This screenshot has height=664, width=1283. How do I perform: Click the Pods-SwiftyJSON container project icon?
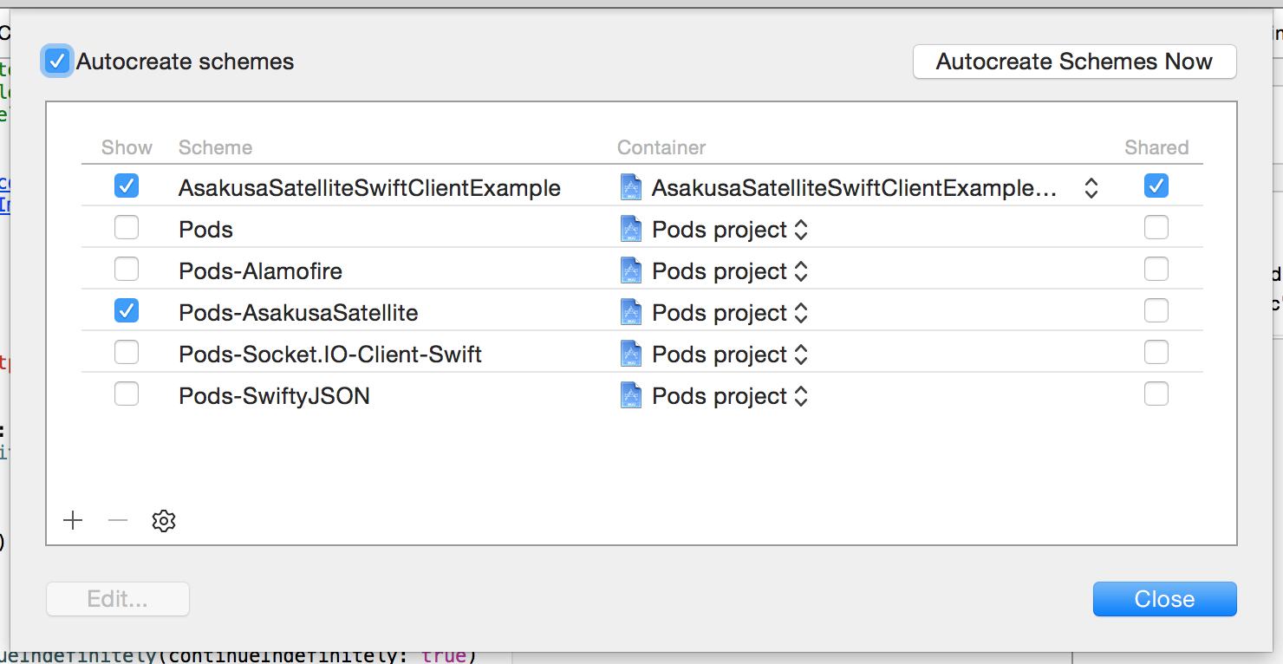click(x=631, y=396)
